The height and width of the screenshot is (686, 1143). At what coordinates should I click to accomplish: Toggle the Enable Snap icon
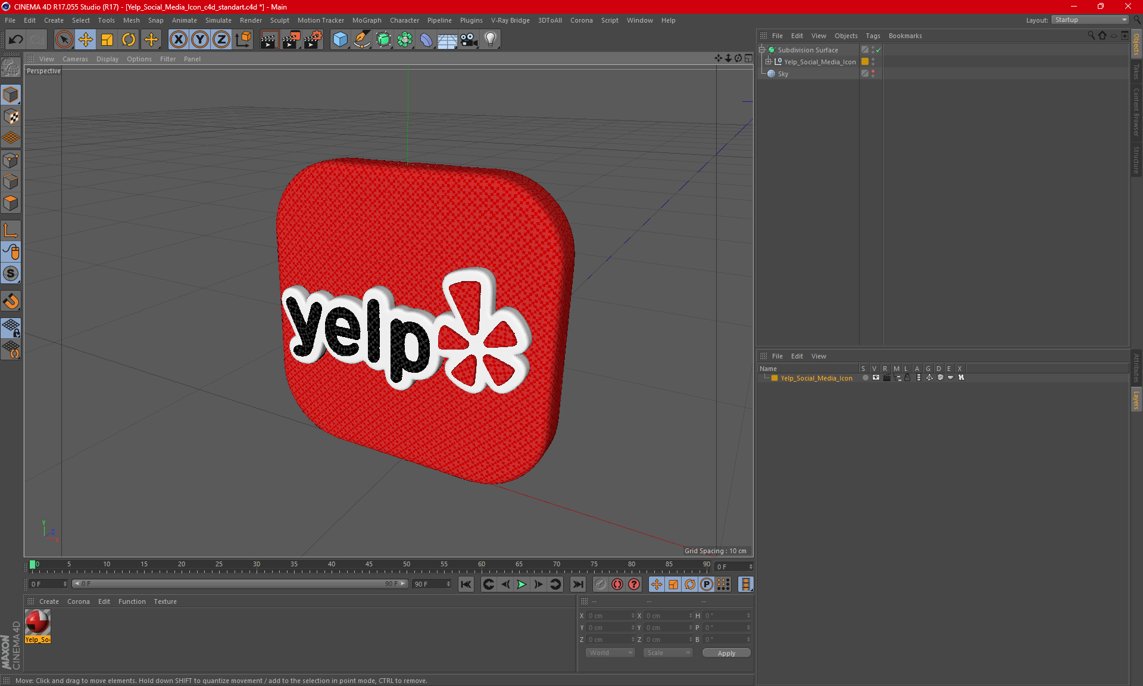(11, 301)
